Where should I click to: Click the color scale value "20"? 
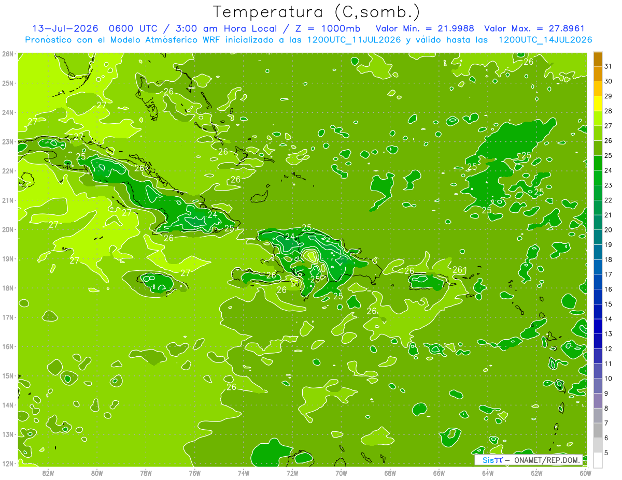pos(608,230)
